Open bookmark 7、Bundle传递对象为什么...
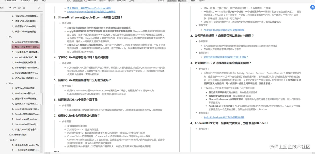Image resolution: width=315 pixels, height=154 pixels. point(25,73)
